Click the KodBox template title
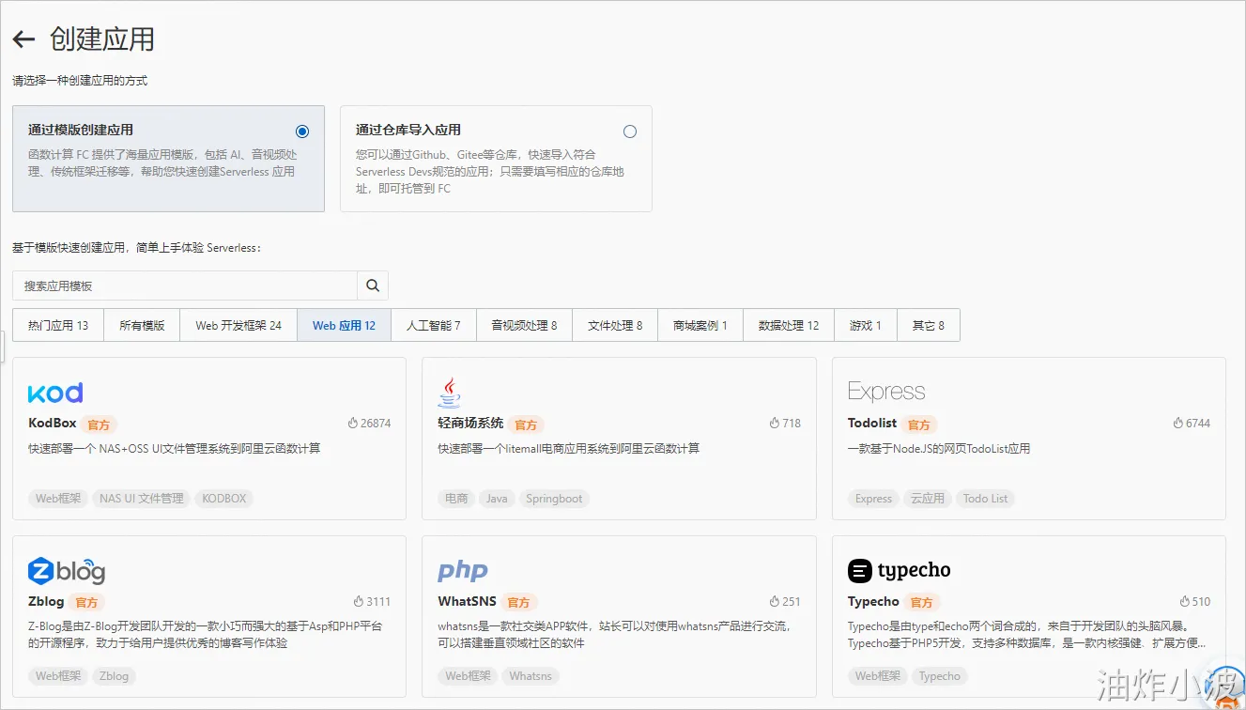The height and width of the screenshot is (710, 1246). click(x=53, y=424)
